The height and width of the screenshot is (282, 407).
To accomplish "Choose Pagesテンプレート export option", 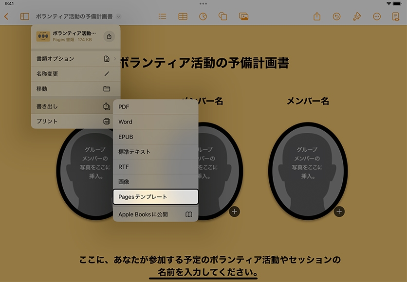I will click(155, 197).
